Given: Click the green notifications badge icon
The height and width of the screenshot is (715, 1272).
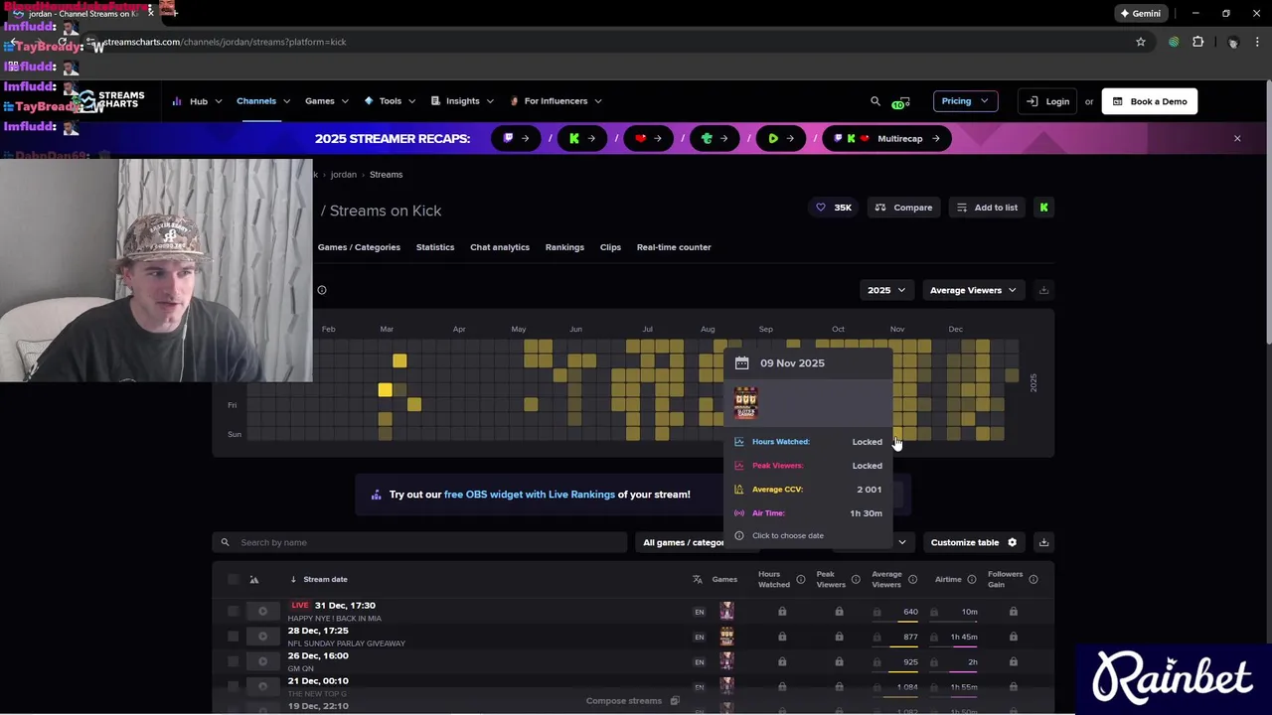Looking at the screenshot, I should 900,102.
